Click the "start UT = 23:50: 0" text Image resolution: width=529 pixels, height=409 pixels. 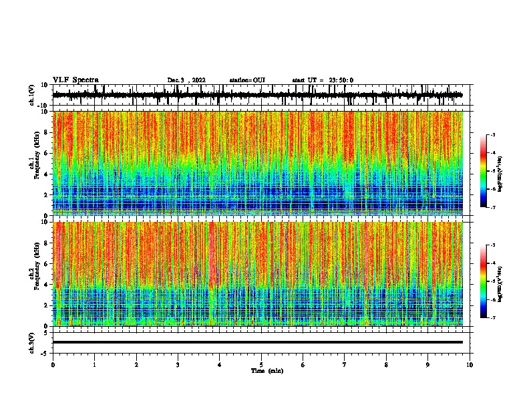coord(323,80)
